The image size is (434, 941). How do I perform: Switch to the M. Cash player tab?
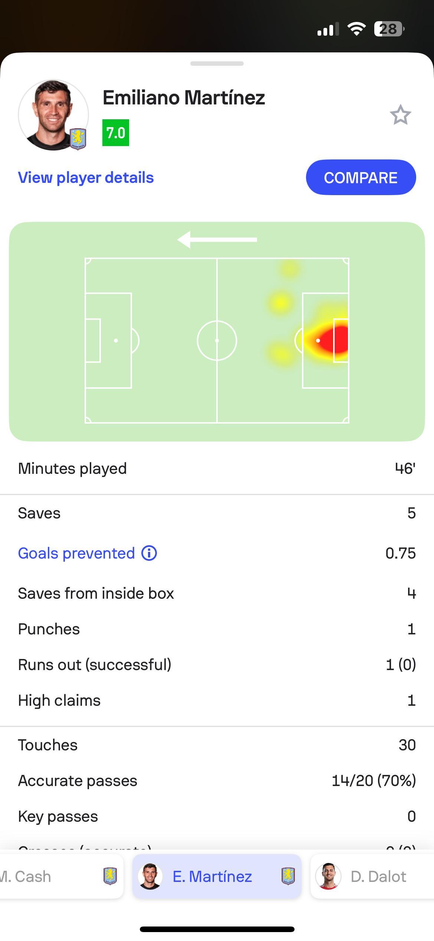pos(61,876)
